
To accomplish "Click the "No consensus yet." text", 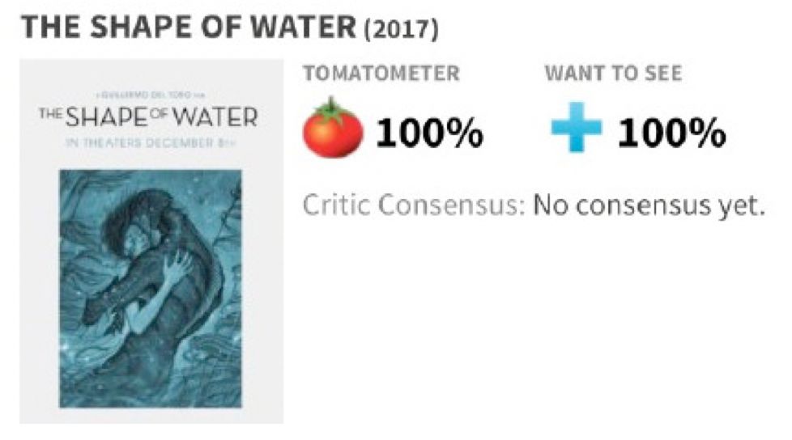I will point(648,205).
